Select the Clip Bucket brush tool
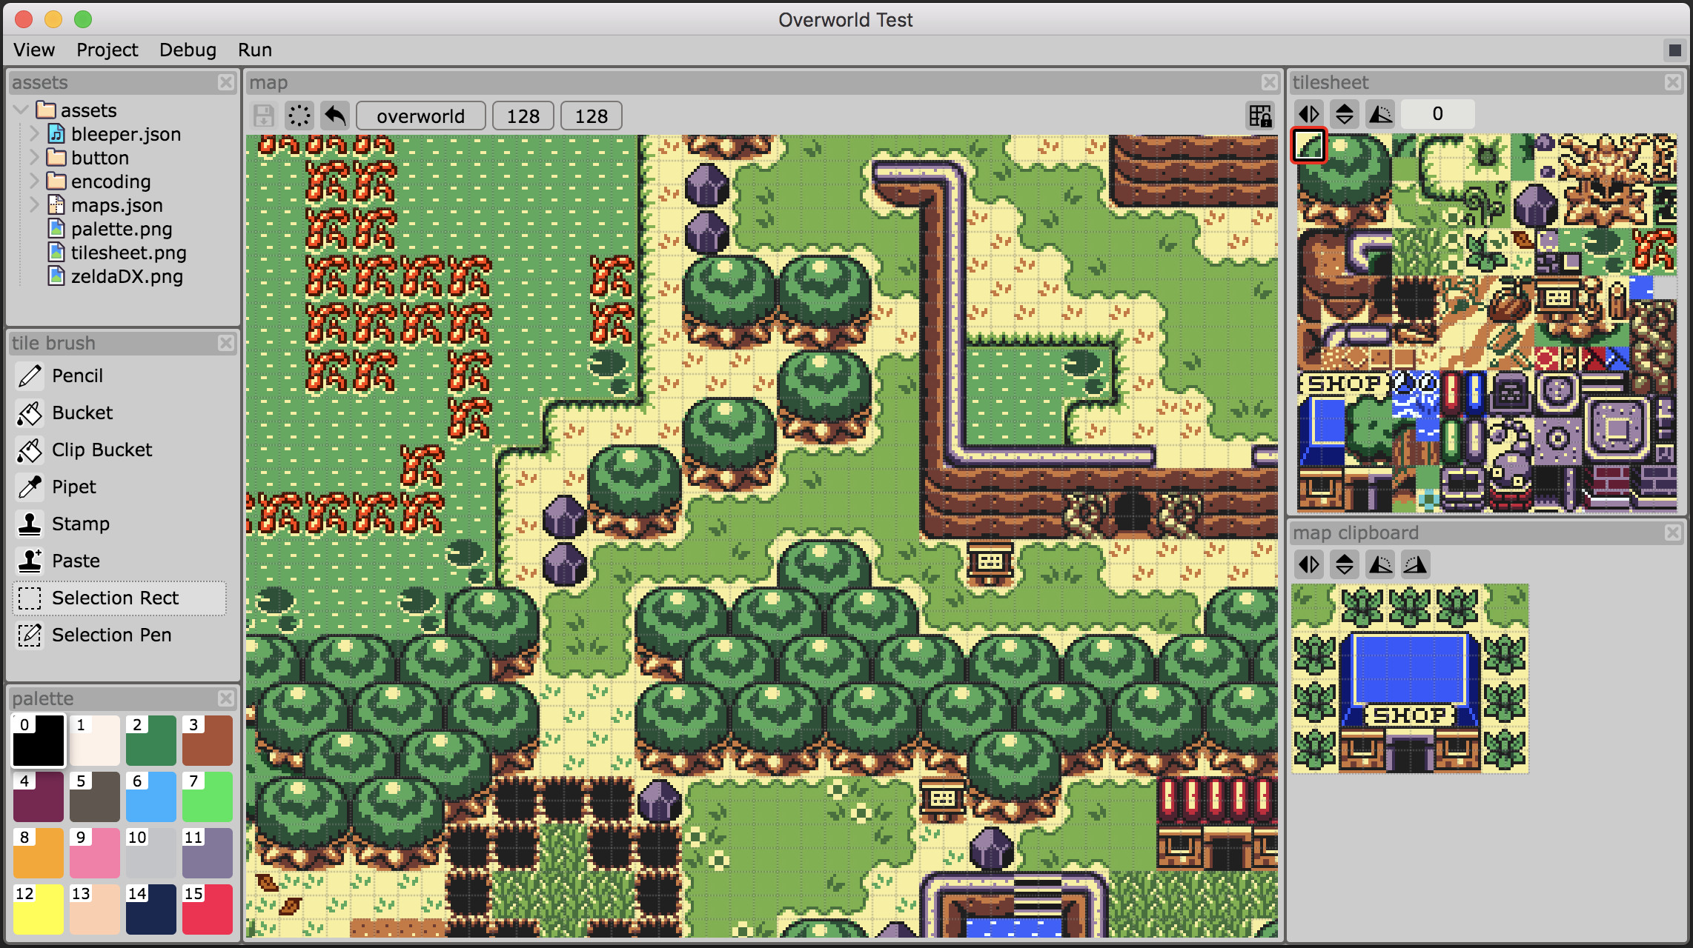This screenshot has height=948, width=1693. (x=102, y=450)
